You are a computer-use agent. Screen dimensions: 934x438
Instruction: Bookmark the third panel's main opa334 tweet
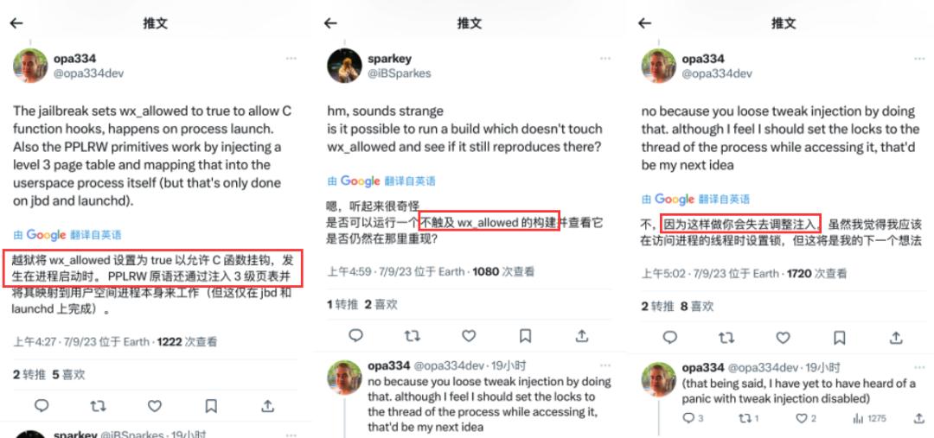[839, 338]
